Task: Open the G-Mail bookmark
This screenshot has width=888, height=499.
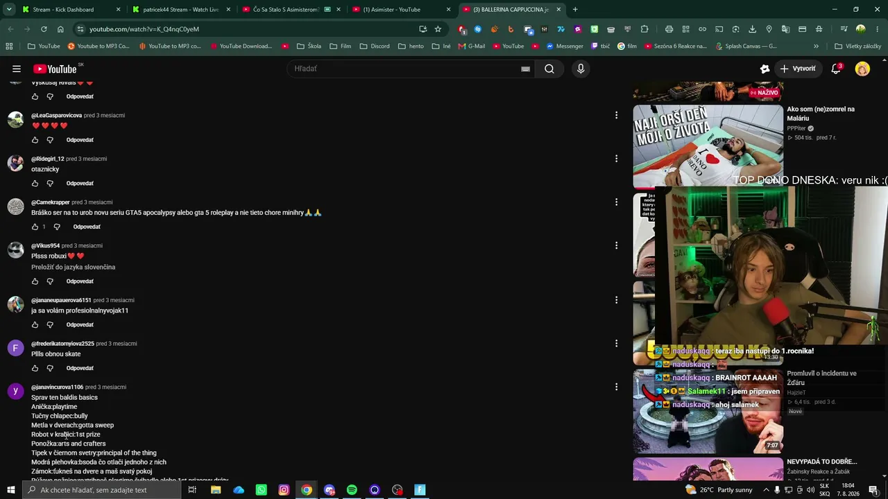Action: pos(472,46)
